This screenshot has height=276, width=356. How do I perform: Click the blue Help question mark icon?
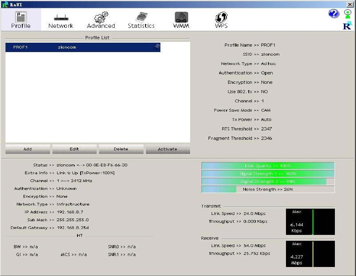333,14
